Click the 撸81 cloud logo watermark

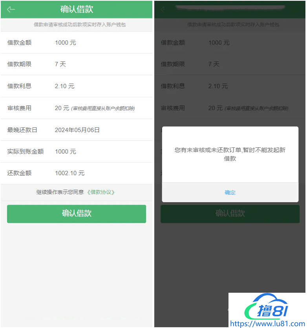click(x=267, y=306)
